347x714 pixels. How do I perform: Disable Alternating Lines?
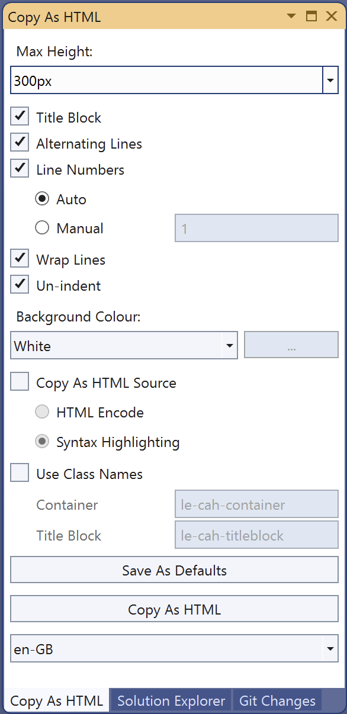(x=20, y=142)
